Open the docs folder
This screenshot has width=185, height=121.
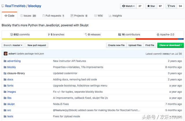[10, 80]
